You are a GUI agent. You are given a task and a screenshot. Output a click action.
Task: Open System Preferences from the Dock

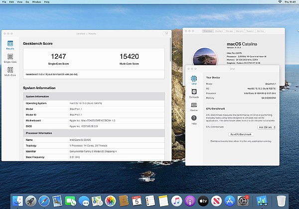click(x=244, y=201)
